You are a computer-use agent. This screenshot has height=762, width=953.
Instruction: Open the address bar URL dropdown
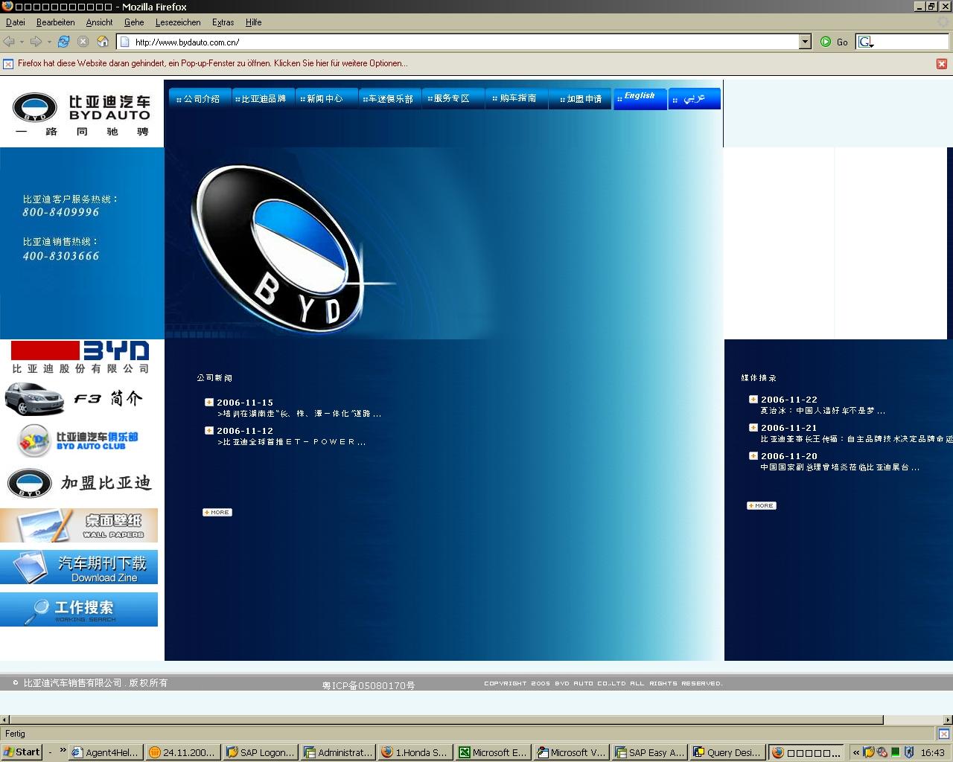tap(805, 42)
